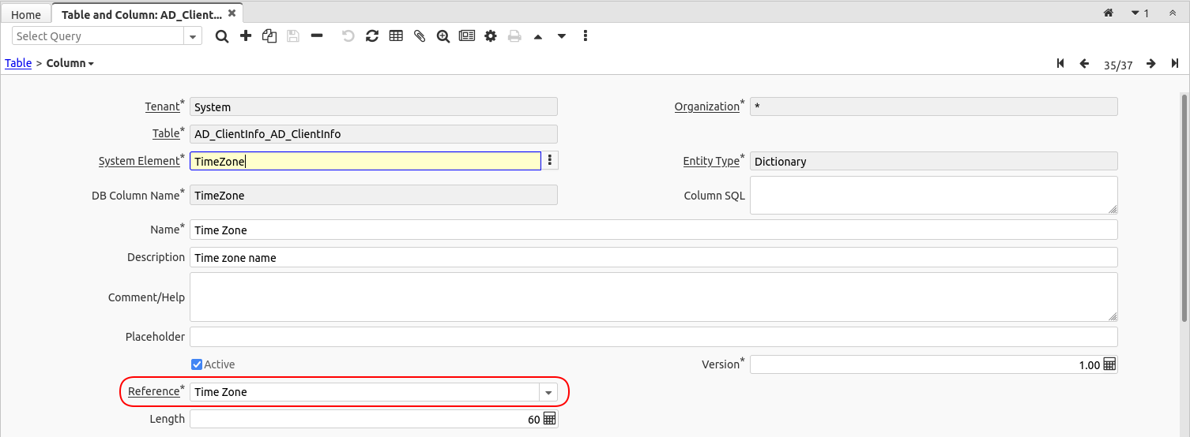Open the Process gear icon
The width and height of the screenshot is (1190, 437).
pyautogui.click(x=491, y=36)
